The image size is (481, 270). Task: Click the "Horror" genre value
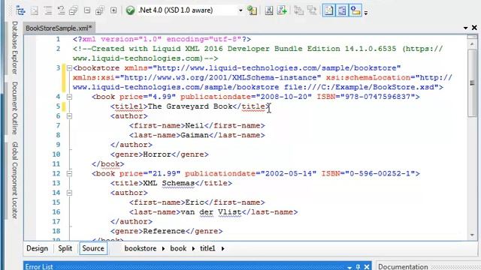(157, 154)
